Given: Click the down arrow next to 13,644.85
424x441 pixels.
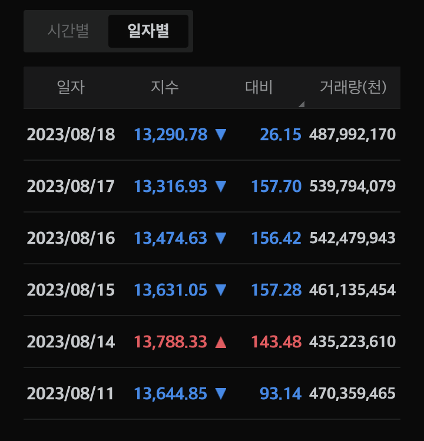Looking at the screenshot, I should click(221, 394).
